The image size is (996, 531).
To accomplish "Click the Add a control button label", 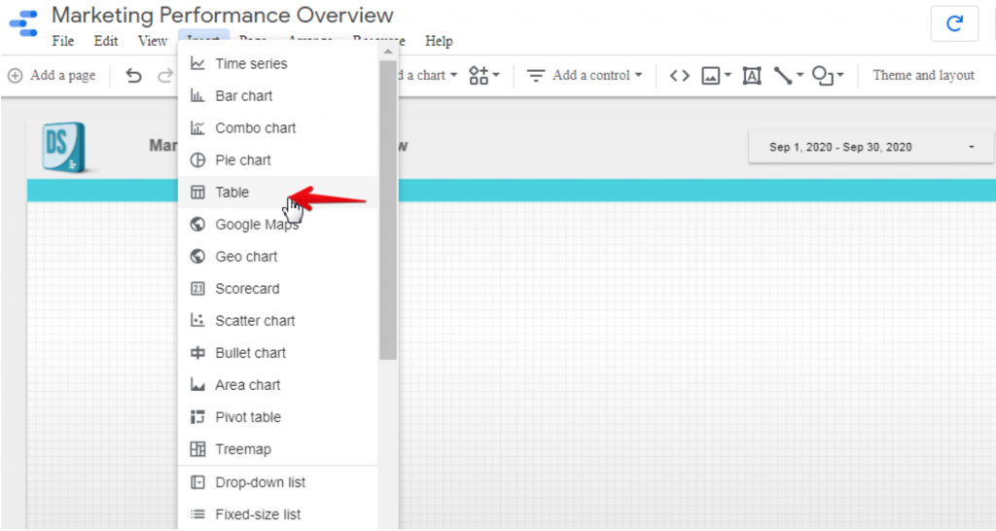I will [x=590, y=76].
